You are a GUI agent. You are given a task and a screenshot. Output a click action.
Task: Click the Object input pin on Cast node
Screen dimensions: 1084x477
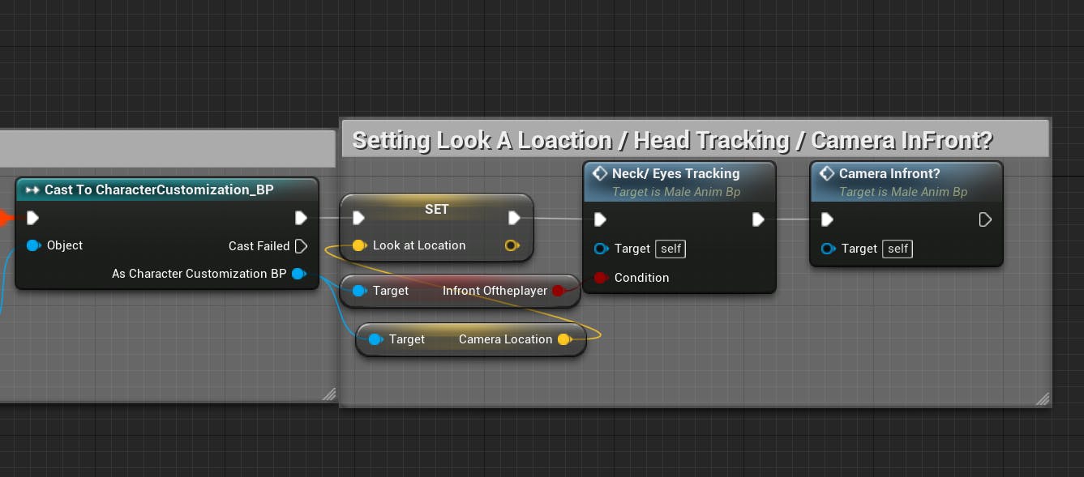[x=33, y=245]
